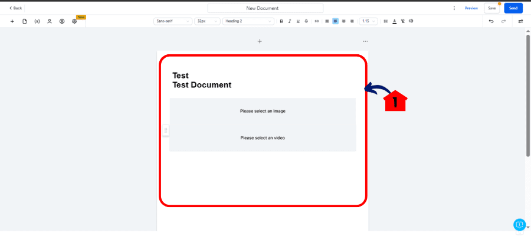Image resolution: width=531 pixels, height=236 pixels.
Task: Toggle bold formatting
Action: [281, 21]
